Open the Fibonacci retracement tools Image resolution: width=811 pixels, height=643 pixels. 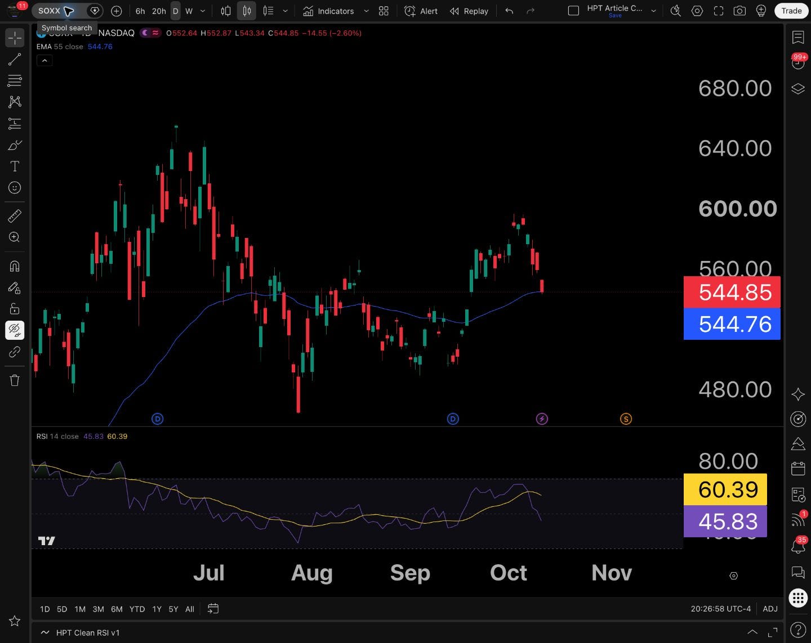pos(15,80)
